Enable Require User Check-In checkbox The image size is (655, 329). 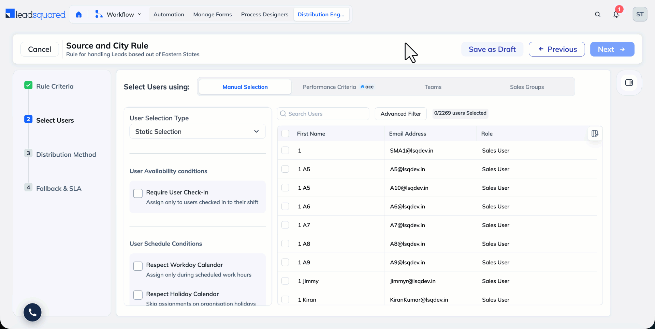138,193
